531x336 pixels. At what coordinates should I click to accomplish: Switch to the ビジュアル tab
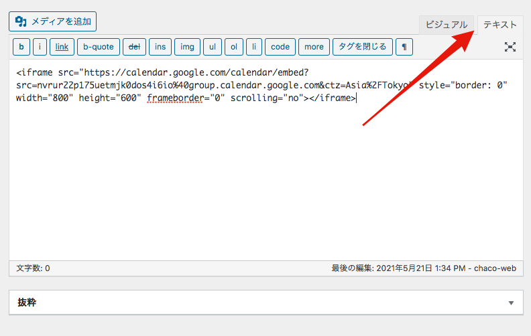447,25
